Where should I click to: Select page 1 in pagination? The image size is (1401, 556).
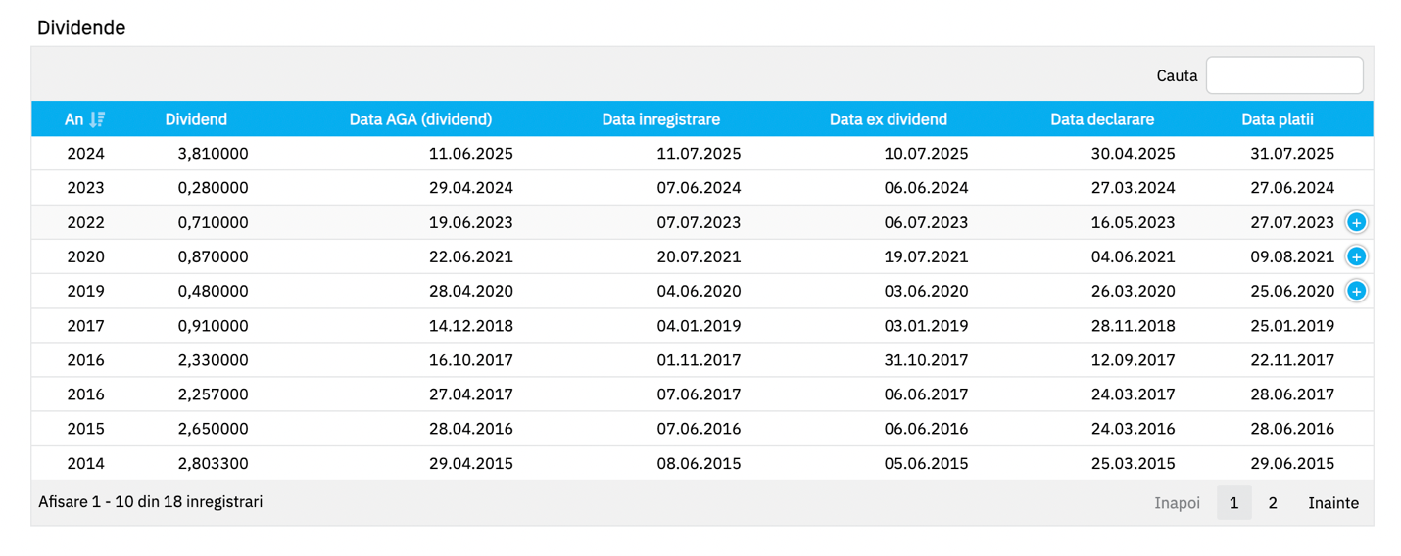click(1233, 503)
